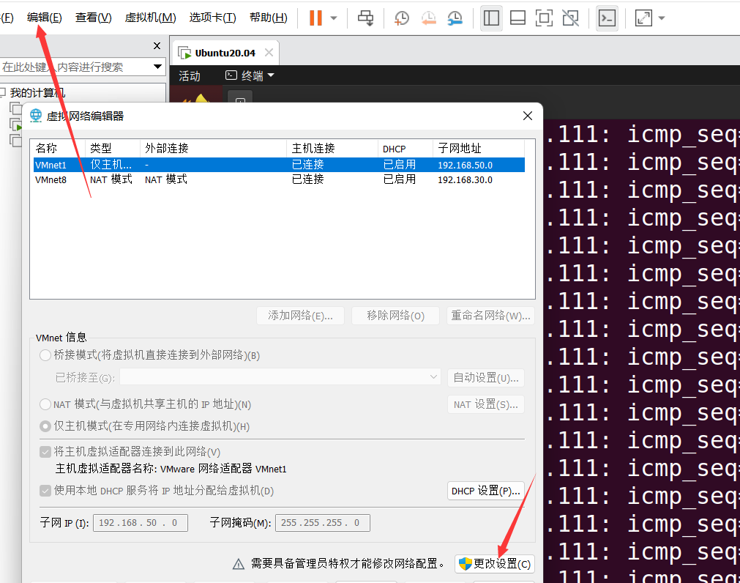Open the 选项卡(T) menu

click(x=212, y=18)
